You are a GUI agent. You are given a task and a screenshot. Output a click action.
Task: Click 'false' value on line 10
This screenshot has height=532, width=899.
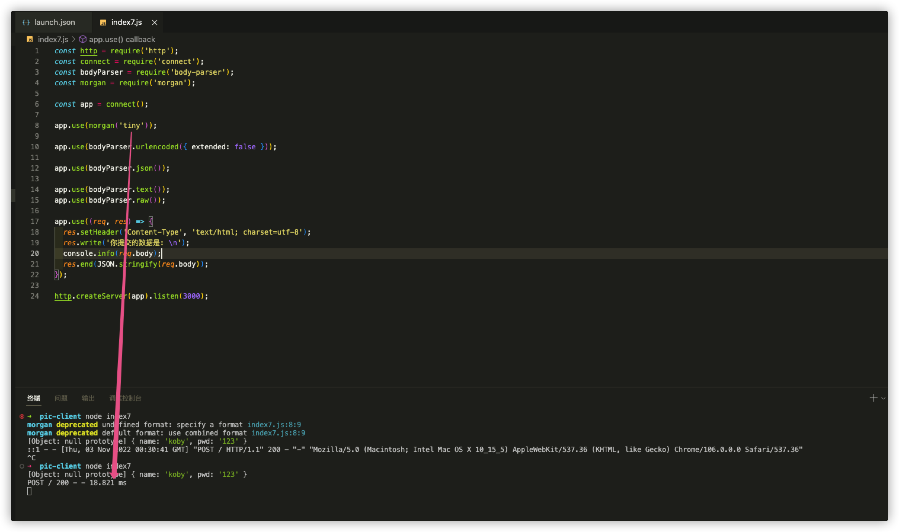coord(245,147)
